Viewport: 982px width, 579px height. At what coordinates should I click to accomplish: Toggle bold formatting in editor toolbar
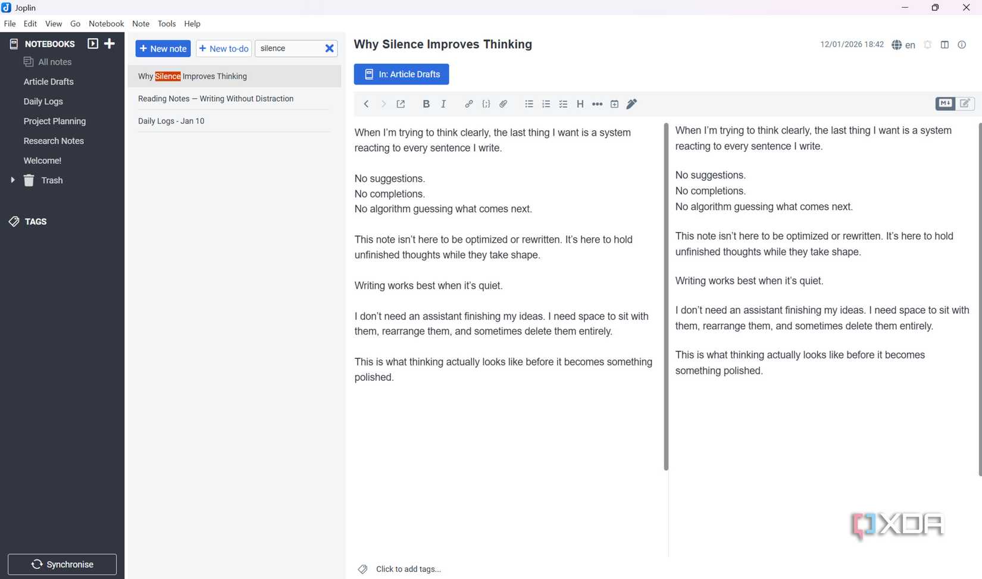426,104
